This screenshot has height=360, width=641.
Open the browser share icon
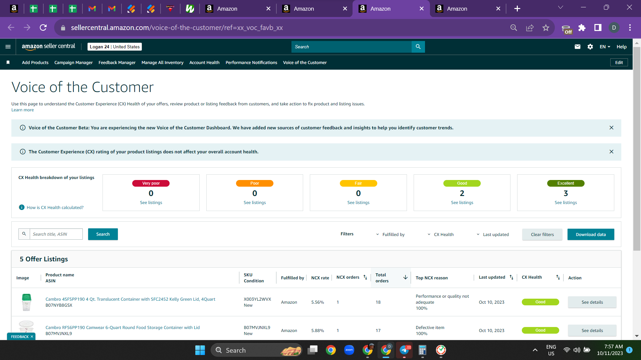click(530, 28)
